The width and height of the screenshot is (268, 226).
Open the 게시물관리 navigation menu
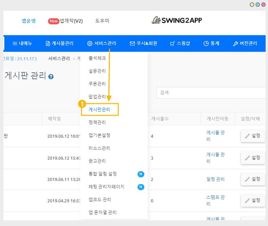pos(59,43)
